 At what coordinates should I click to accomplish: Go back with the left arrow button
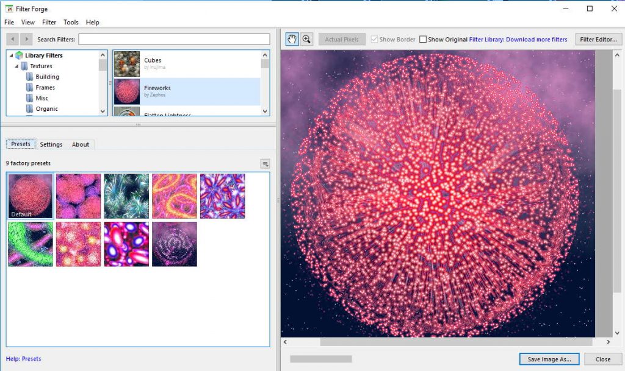click(12, 39)
